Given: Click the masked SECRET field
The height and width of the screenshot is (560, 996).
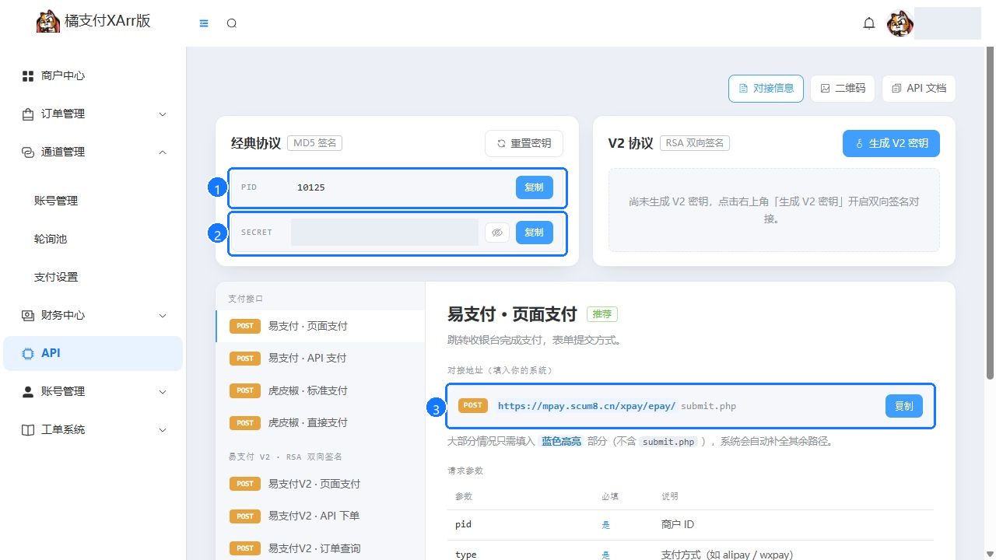Looking at the screenshot, I should 384,233.
